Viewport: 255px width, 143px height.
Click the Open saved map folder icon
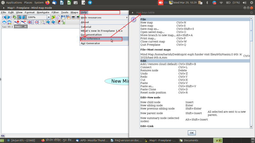coord(53,17)
